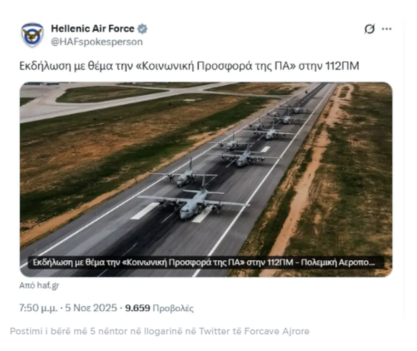Select the quoted «Κοινωνική Προσφορά της ΠΑ» in tweet text
The image size is (417, 351).
coord(216,66)
